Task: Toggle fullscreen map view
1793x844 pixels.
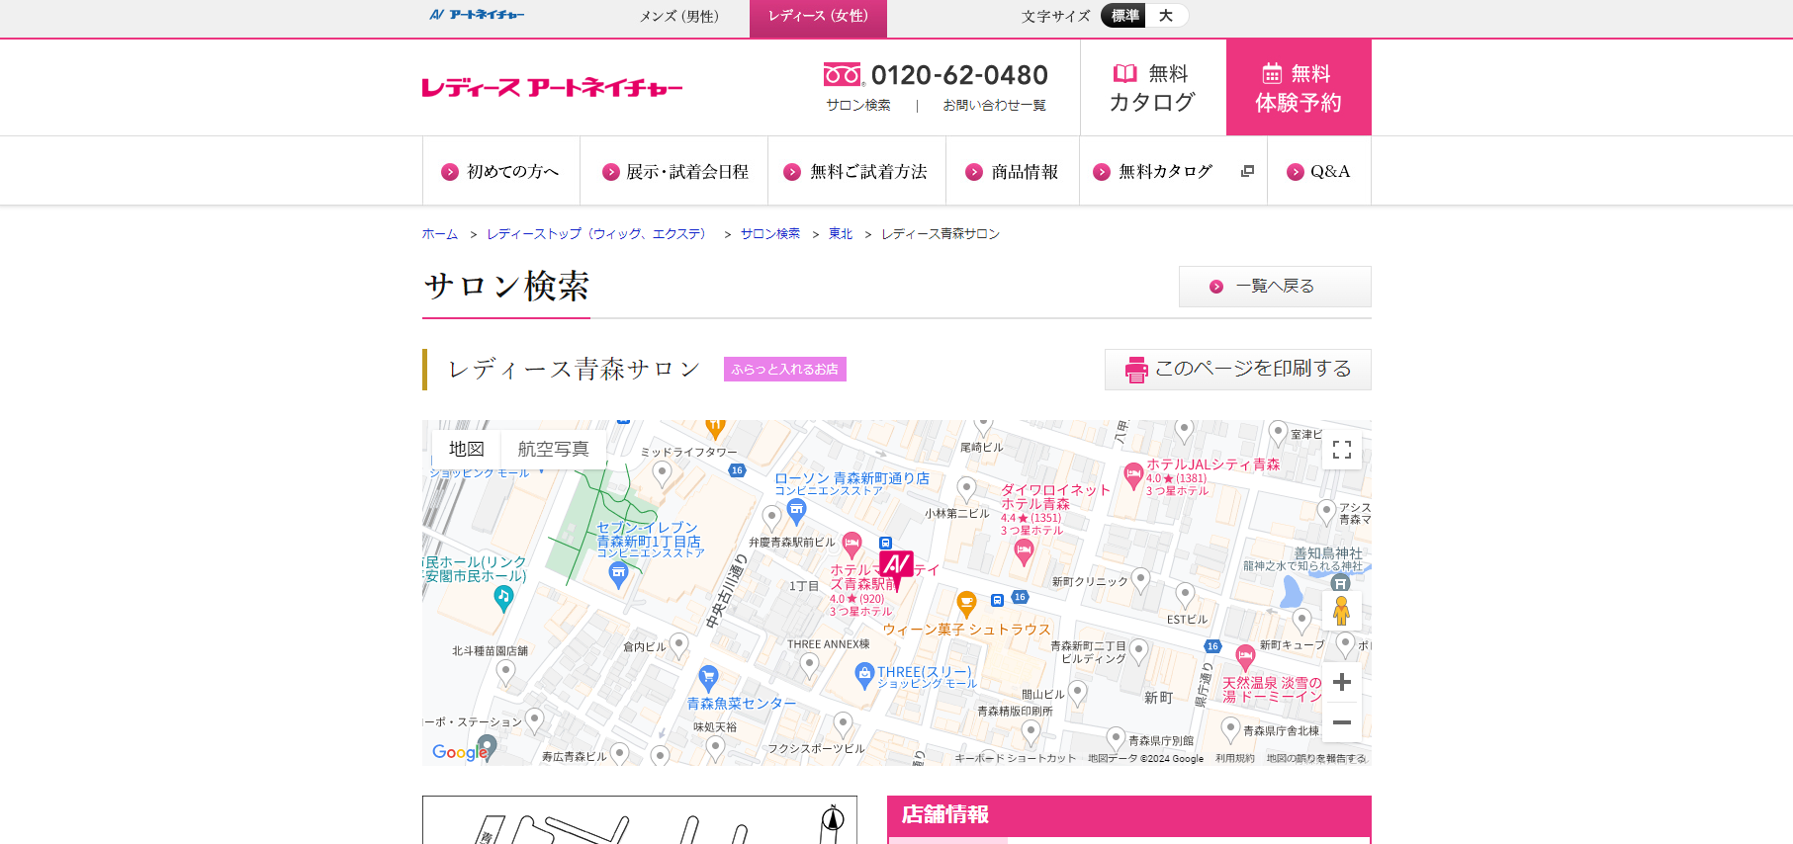Action: click(1342, 450)
